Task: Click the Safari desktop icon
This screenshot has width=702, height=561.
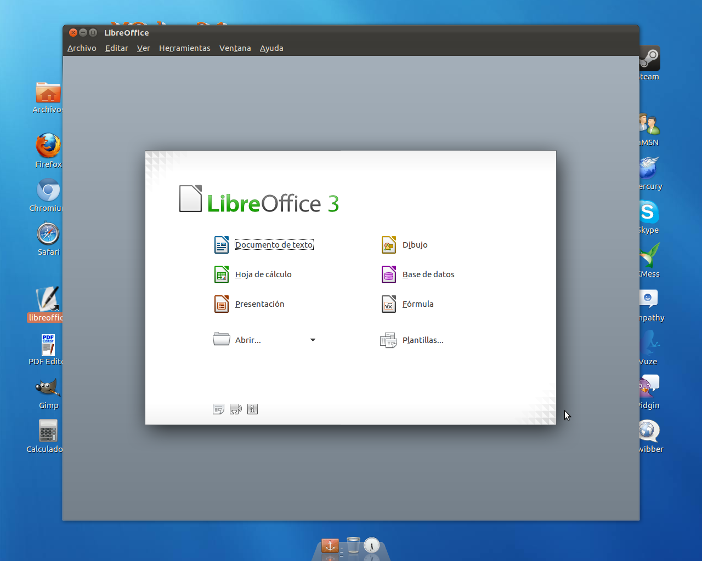Action: coord(48,234)
